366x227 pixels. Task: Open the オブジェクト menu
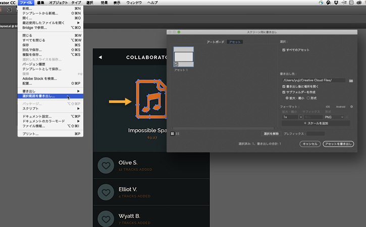(58, 3)
